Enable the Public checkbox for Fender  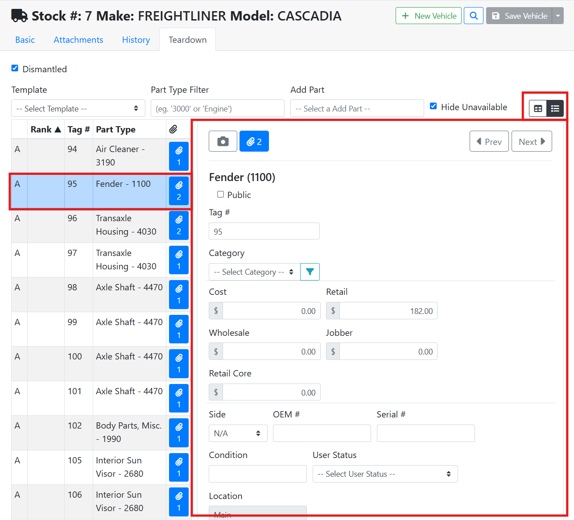(x=220, y=194)
